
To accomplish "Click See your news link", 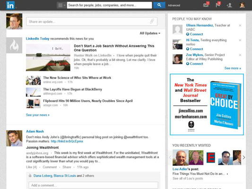I will click(x=38, y=115).
